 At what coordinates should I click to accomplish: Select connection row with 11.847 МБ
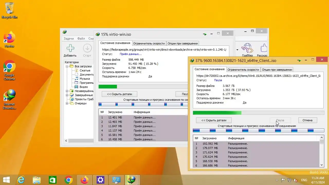pyautogui.click(x=143, y=126)
